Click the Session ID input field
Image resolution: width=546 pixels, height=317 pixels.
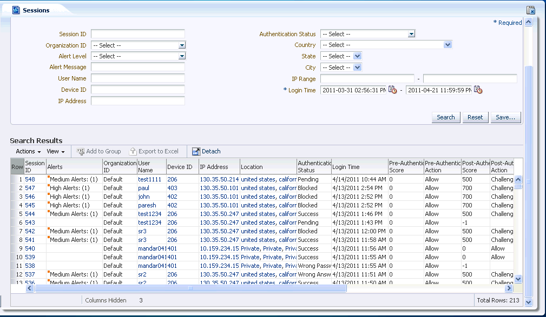tap(138, 33)
